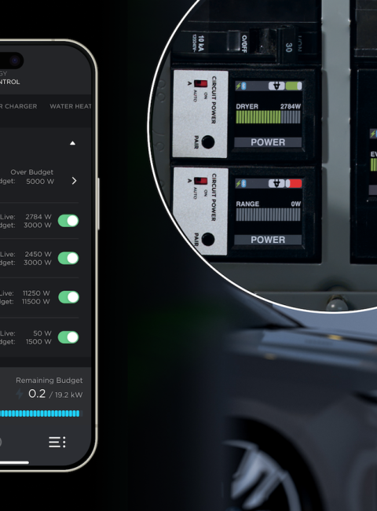This screenshot has width=377, height=511.
Task: Switch off the 50 W circuit toggle
Action: point(68,337)
